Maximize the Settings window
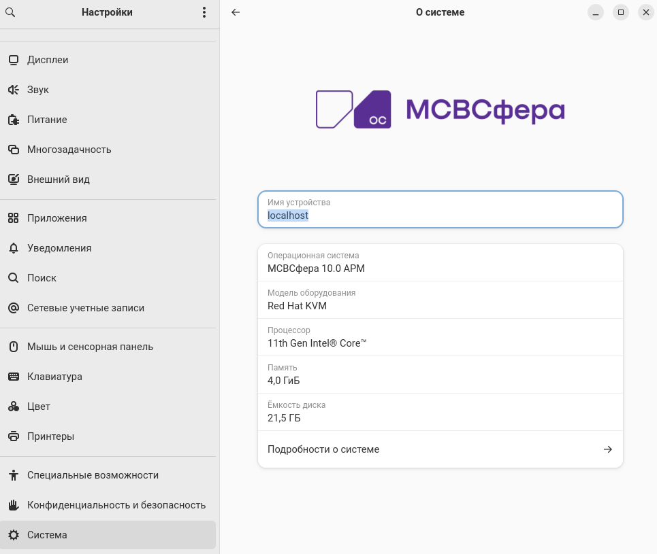This screenshot has height=554, width=657. coord(620,12)
